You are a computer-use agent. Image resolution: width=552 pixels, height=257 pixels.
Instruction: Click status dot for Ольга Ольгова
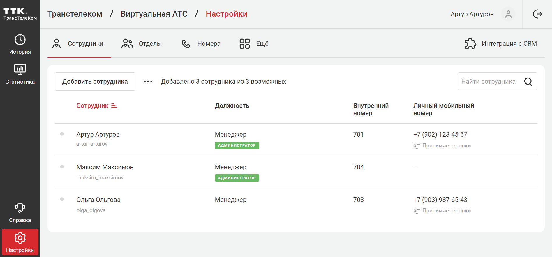click(62, 199)
